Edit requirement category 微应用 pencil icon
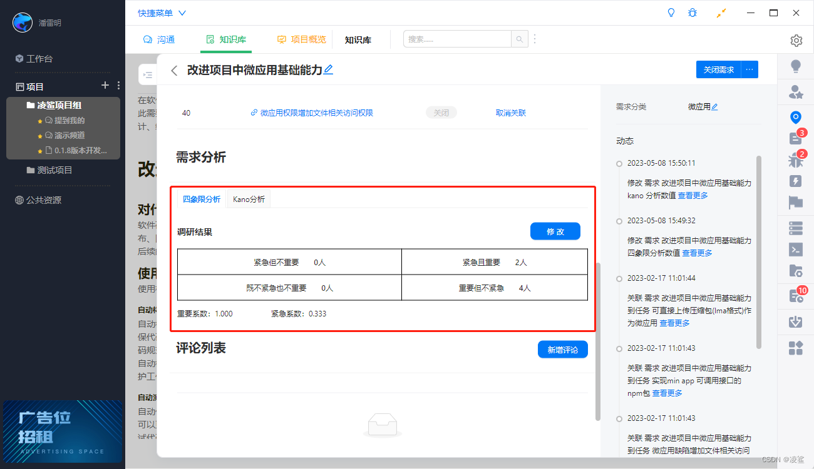Screen dimensions: 814x469 [714, 107]
